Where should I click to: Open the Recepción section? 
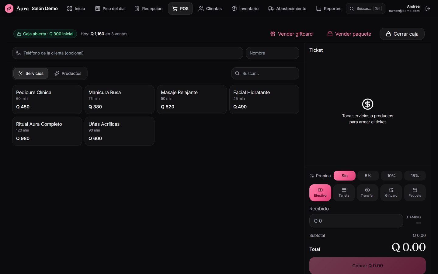pyautogui.click(x=148, y=9)
